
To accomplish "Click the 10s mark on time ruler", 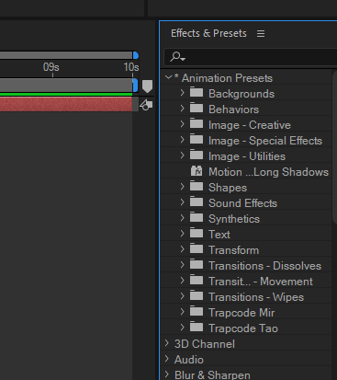I will (131, 67).
